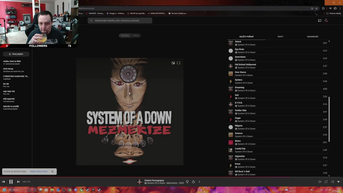Click the album thumbnail in the player bar
Viewport: 343px width, 193px height.
click(139, 182)
